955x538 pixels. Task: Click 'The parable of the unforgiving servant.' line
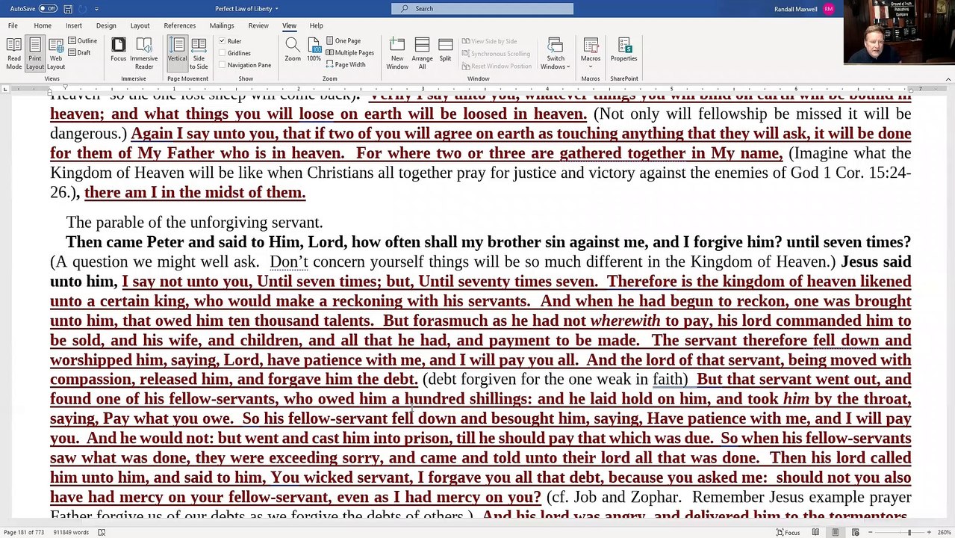point(194,223)
